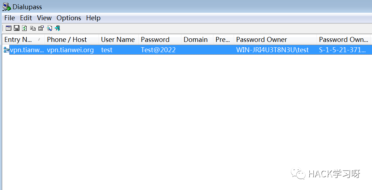The image size is (372, 190).
Task: Click the Exit door toolbar icon
Action: point(58,28)
